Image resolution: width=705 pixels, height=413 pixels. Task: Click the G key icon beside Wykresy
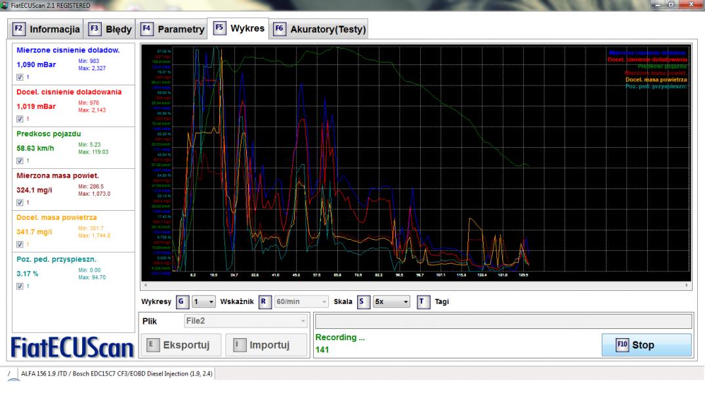coord(182,302)
